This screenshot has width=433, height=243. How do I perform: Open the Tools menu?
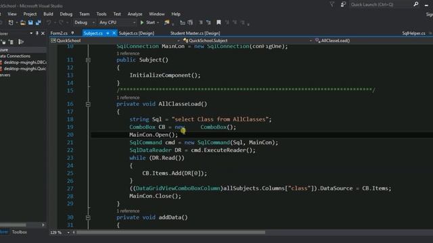click(101, 14)
